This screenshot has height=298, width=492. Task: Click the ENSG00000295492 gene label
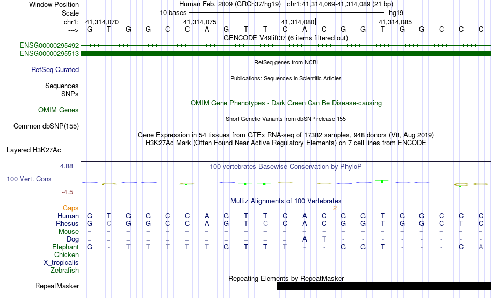49,46
